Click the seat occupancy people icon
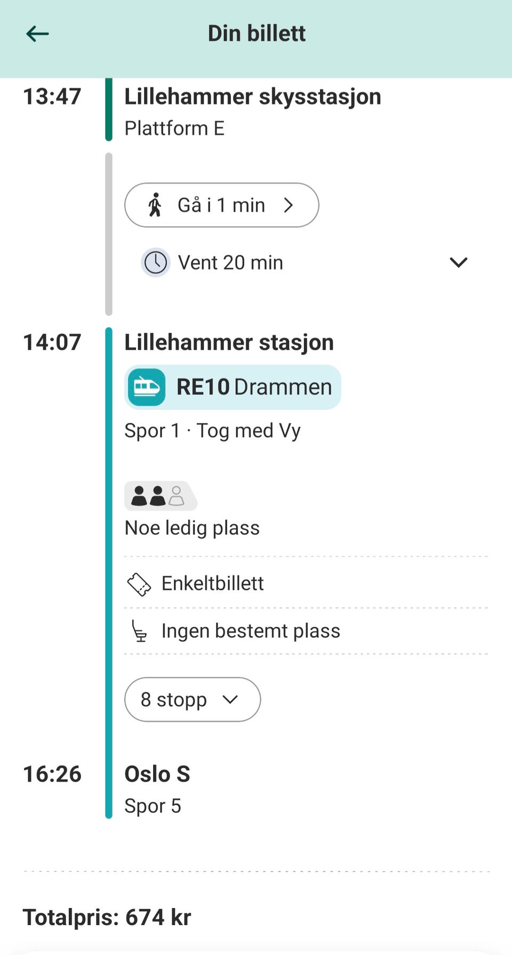 (158, 496)
